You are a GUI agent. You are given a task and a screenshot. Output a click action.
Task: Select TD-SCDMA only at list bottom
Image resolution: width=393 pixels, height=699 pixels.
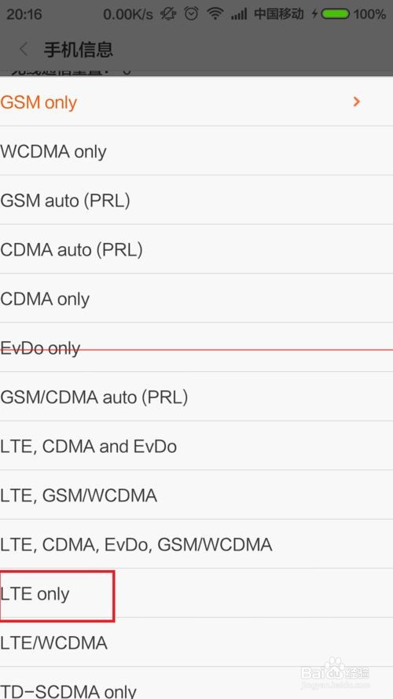(x=196, y=683)
